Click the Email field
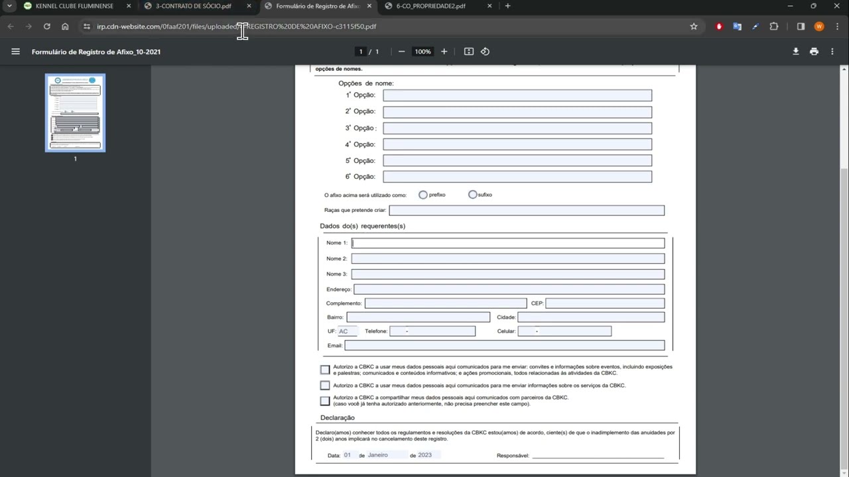This screenshot has height=477, width=849. point(505,345)
